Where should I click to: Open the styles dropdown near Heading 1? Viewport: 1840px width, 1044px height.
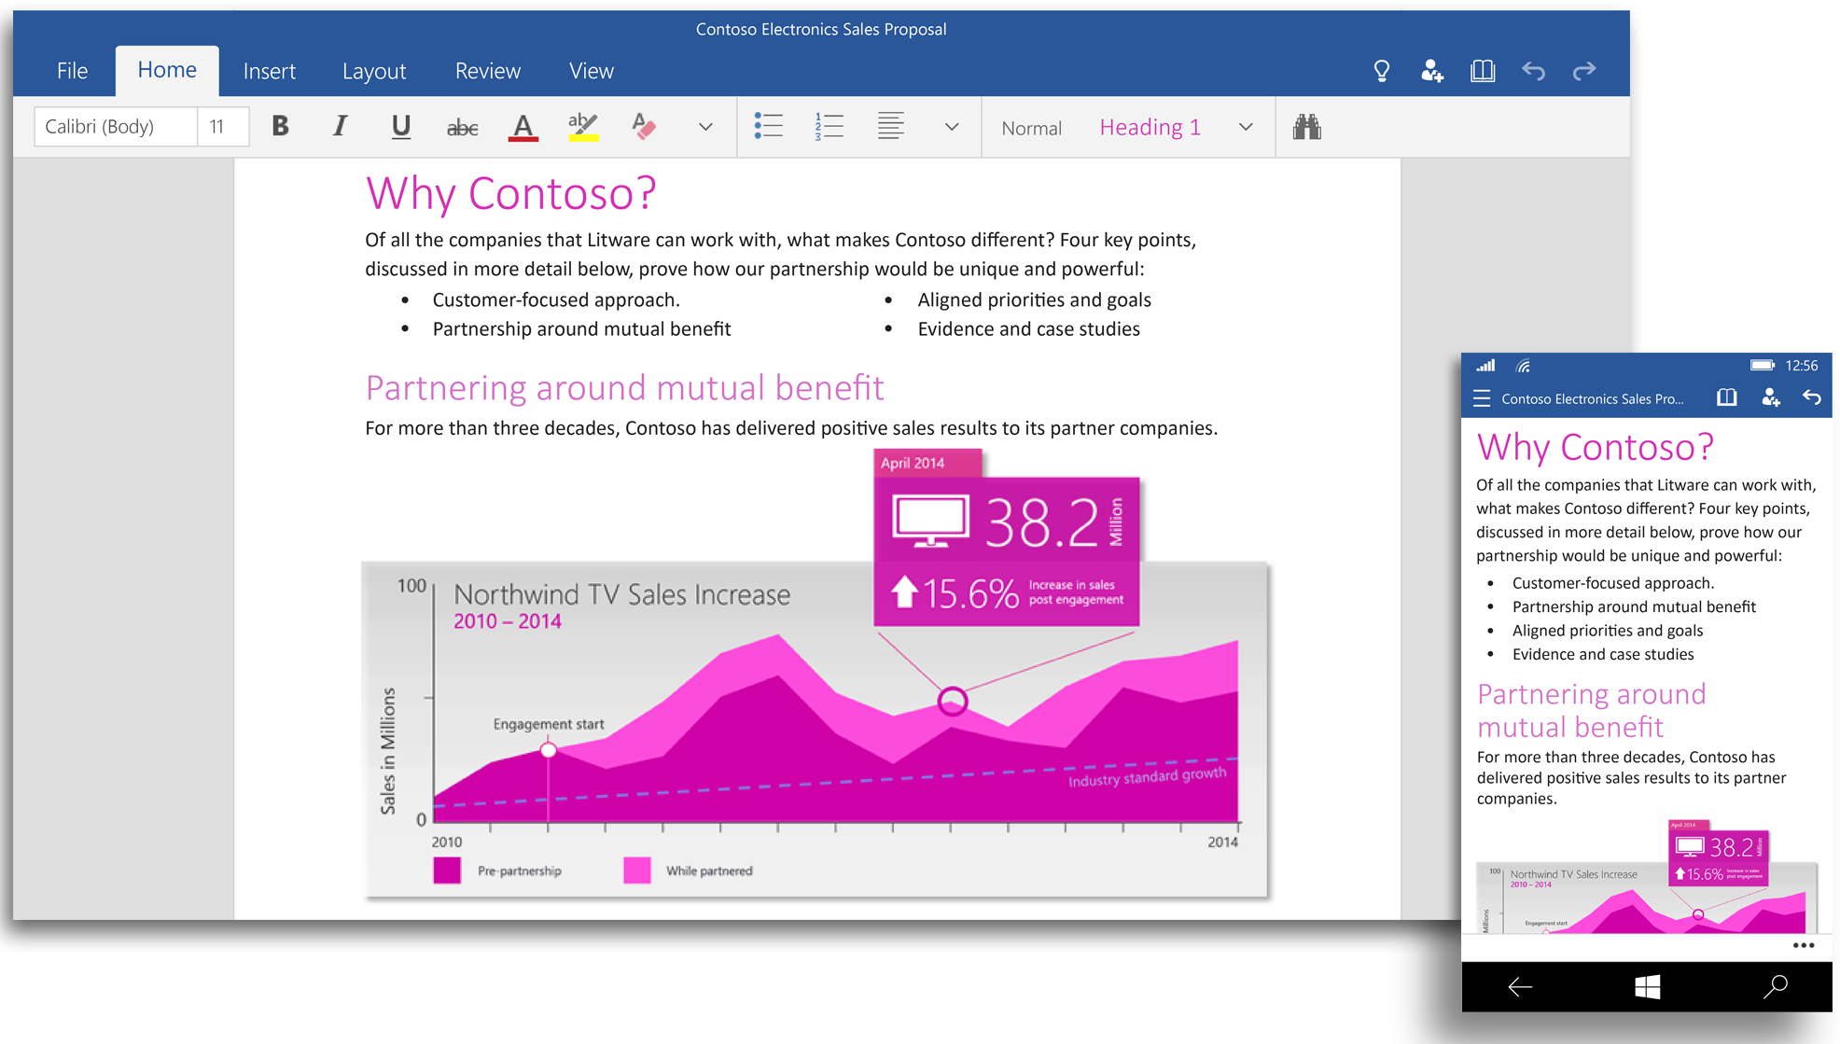click(x=1246, y=127)
